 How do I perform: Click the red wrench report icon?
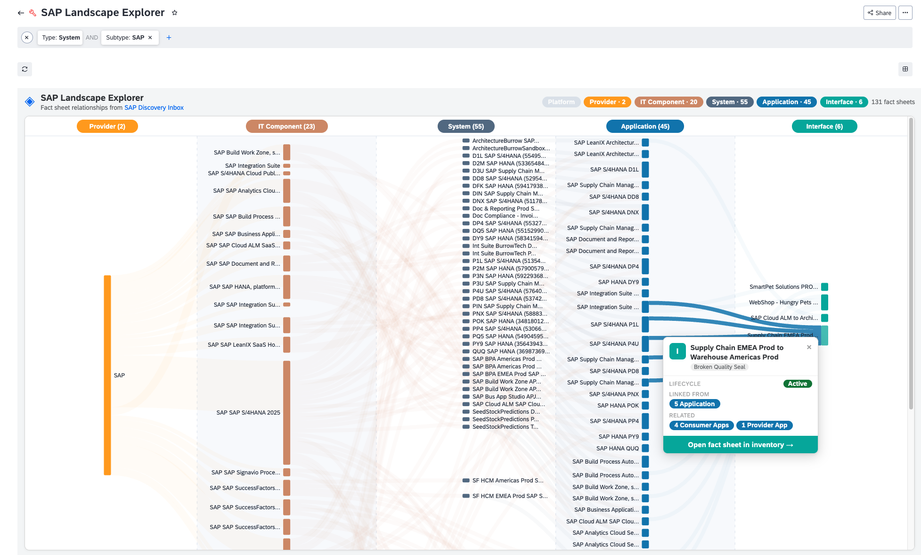(33, 13)
